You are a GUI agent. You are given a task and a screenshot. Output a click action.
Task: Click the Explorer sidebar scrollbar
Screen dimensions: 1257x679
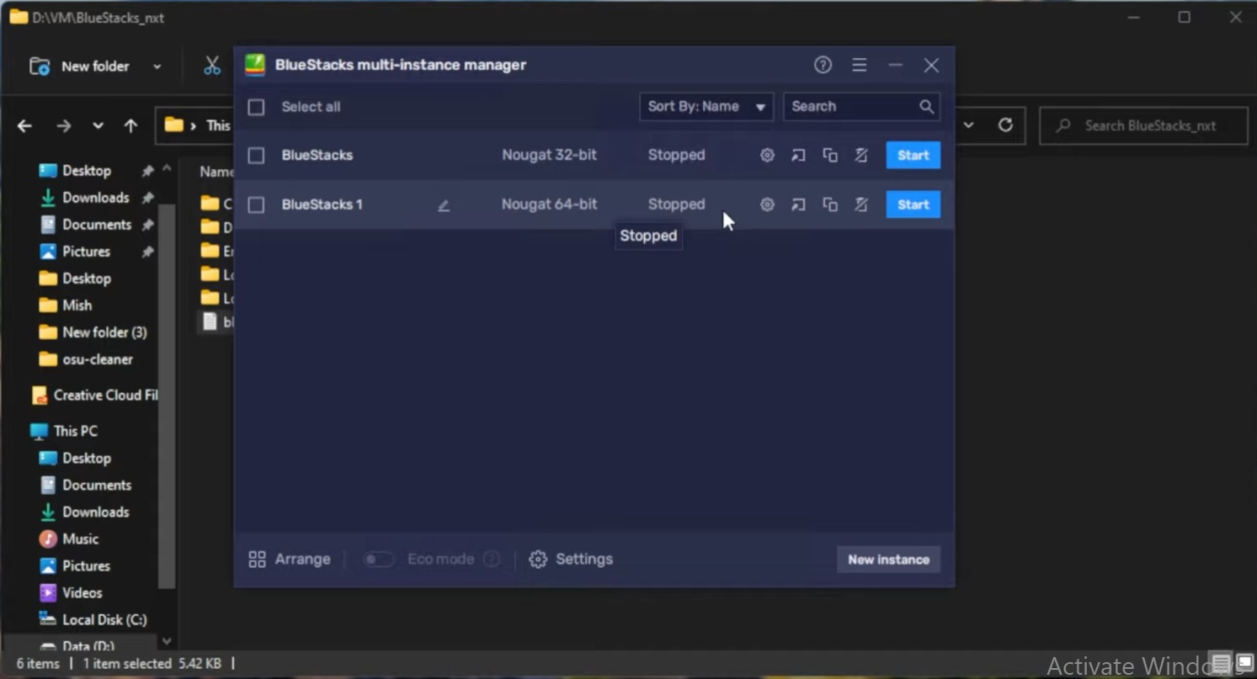coord(167,395)
